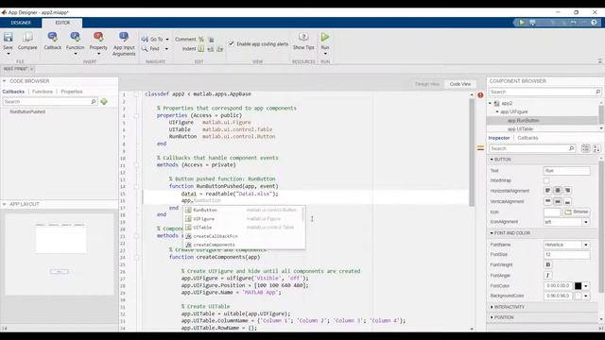Open the Run dropdown arrow

click(x=325, y=54)
